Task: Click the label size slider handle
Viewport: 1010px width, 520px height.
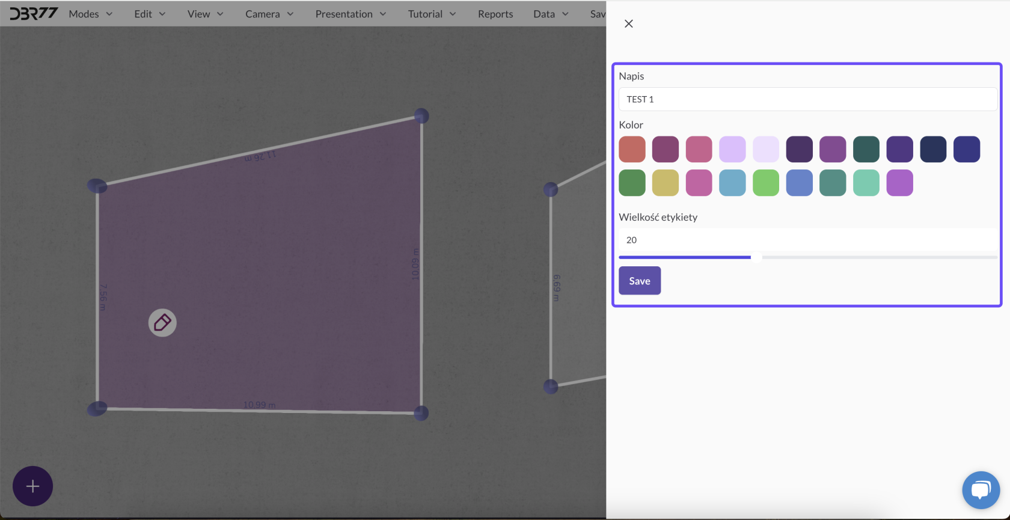Action: click(756, 257)
